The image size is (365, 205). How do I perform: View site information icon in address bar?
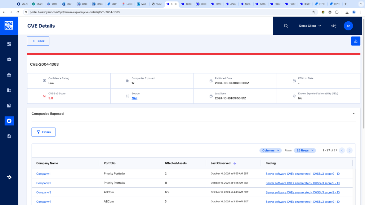(26, 12)
